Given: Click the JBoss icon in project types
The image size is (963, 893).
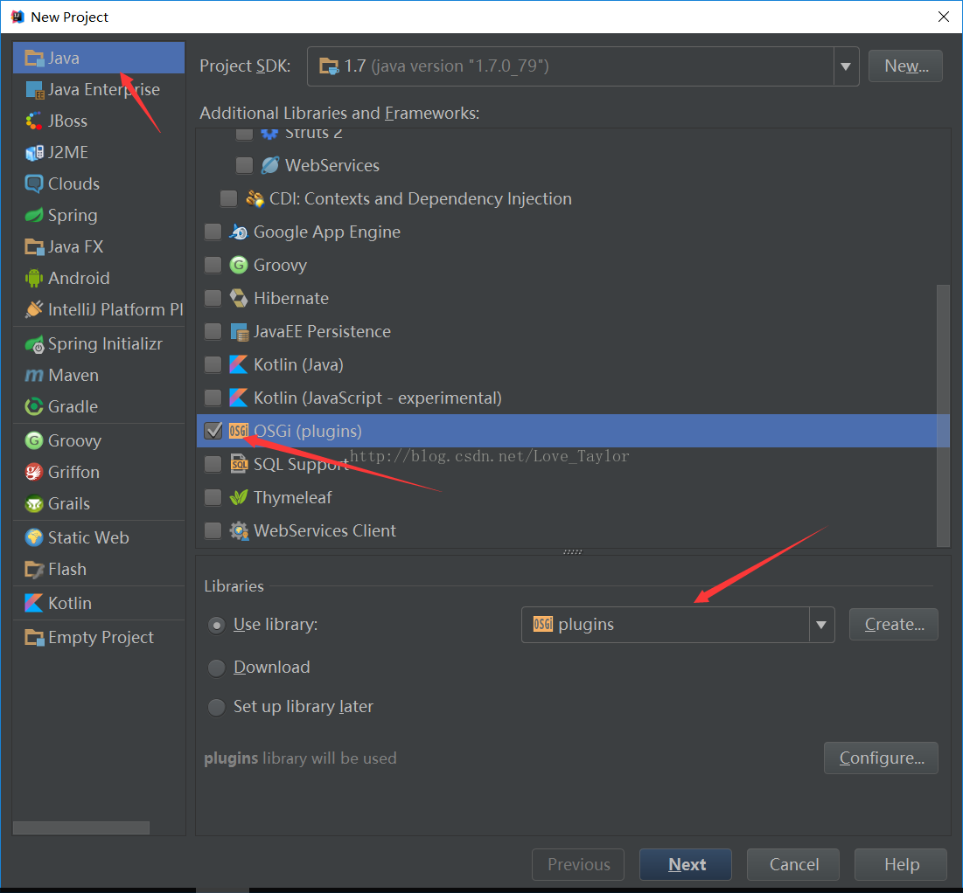Looking at the screenshot, I should point(34,121).
